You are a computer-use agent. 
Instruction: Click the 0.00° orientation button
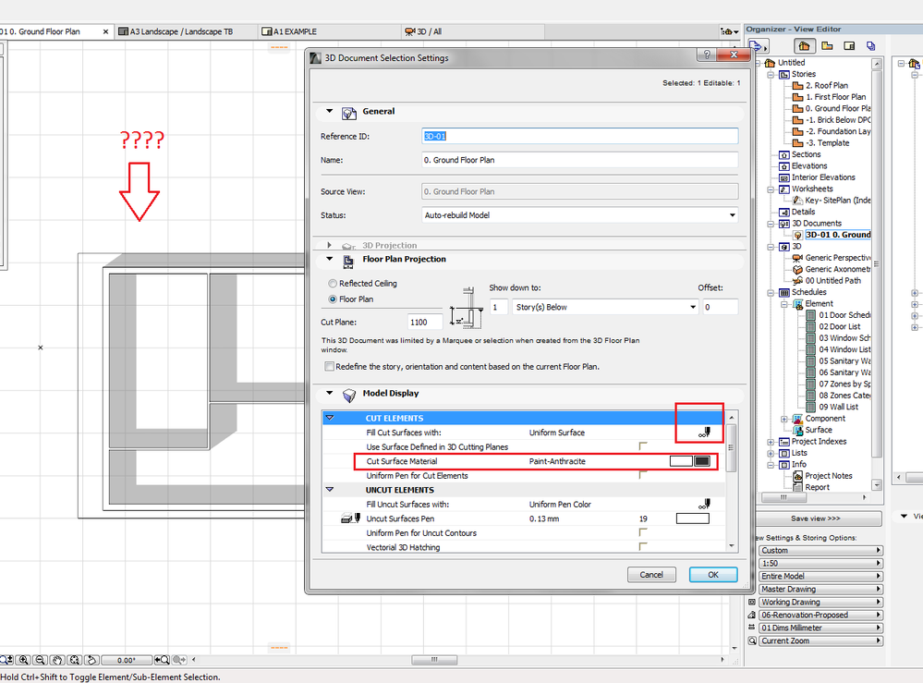127,660
